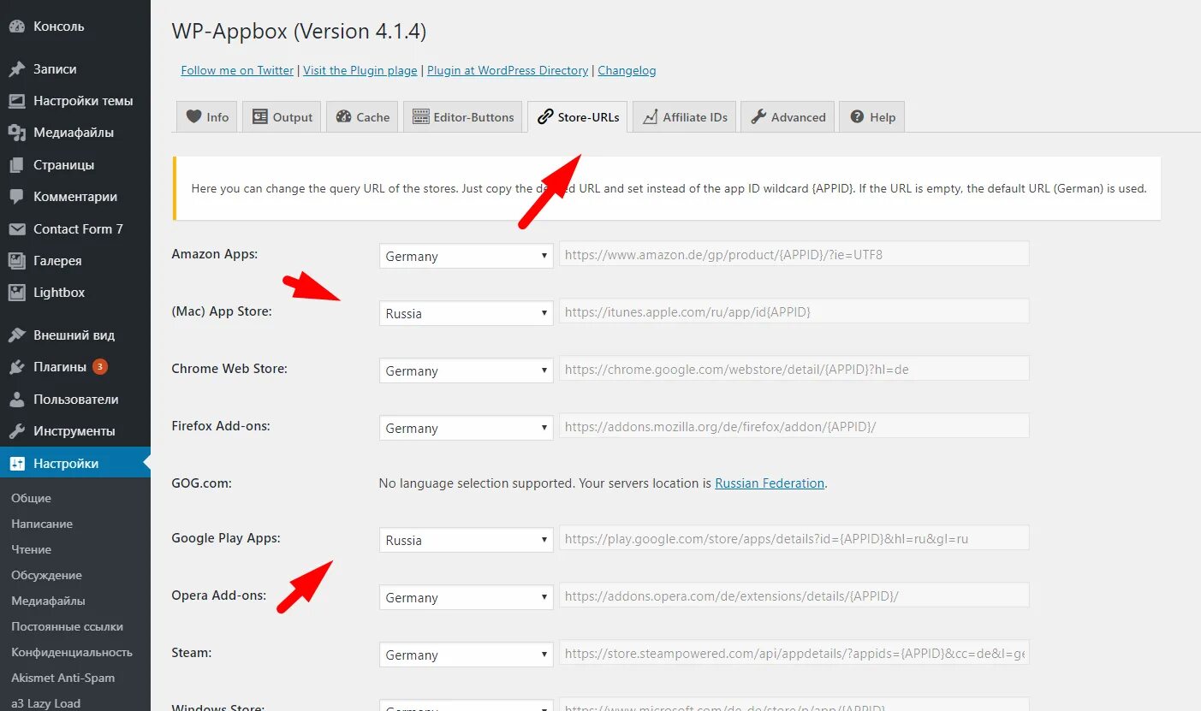Screen dimensions: 1201x711
Task: Open the Общие settings submenu item
Action: tap(32, 498)
